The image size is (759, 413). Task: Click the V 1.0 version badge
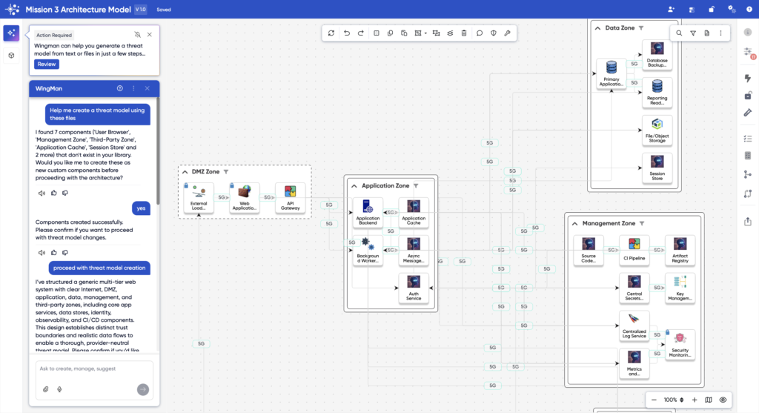tap(141, 10)
